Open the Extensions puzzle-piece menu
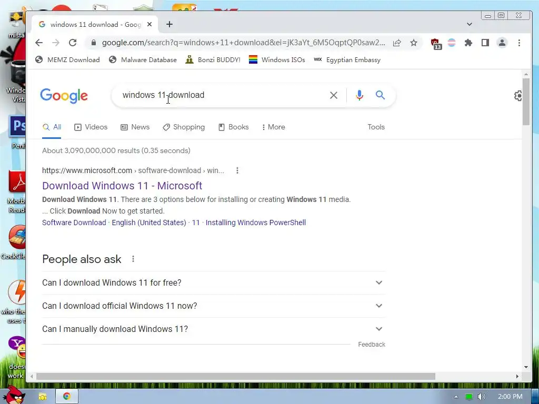This screenshot has height=404, width=539. coord(468,43)
